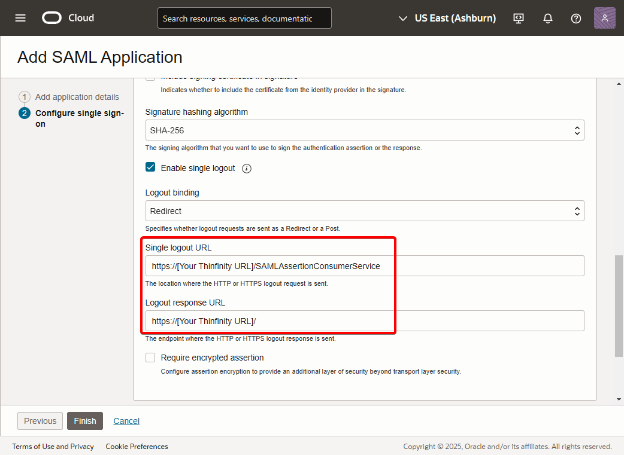Expand the US East (Ashburn) region selector

[x=447, y=19]
